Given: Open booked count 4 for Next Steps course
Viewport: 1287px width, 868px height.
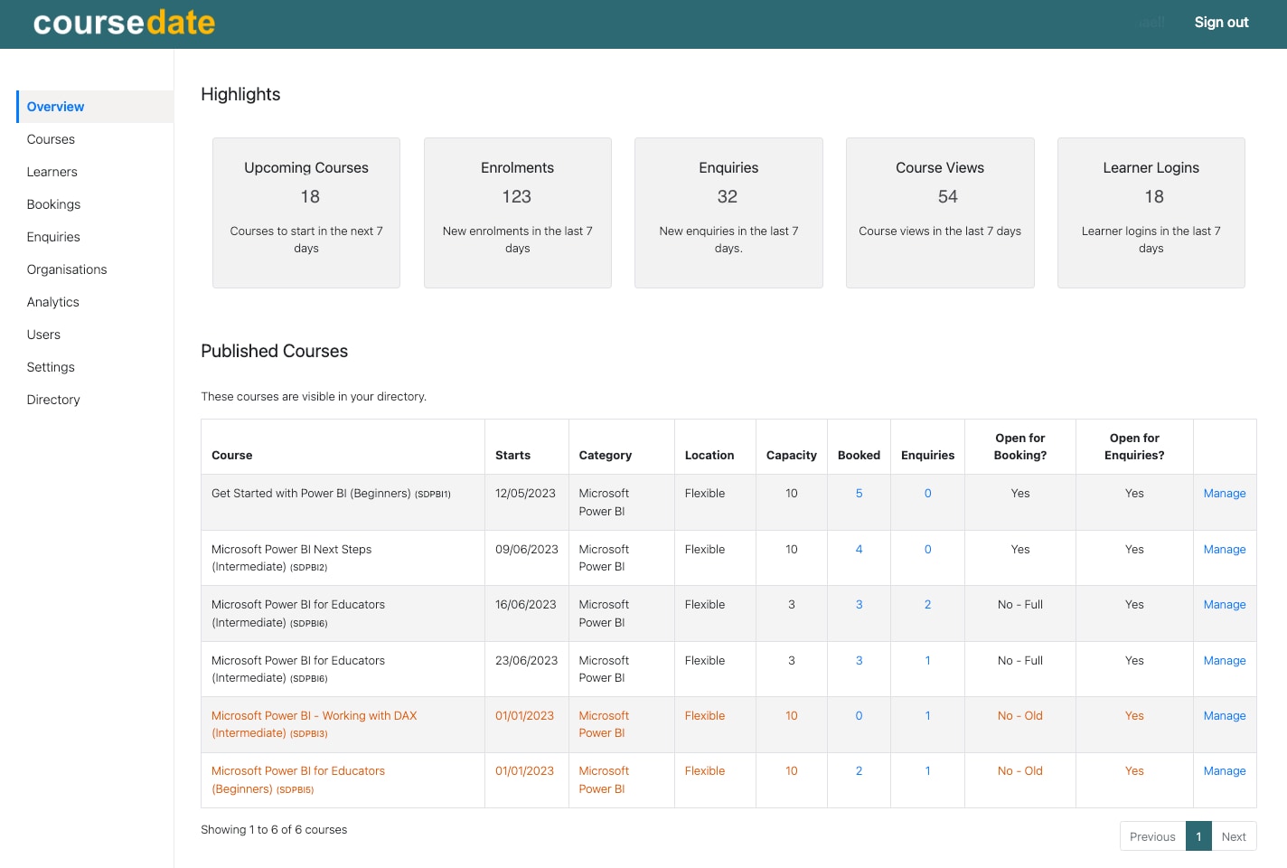Looking at the screenshot, I should pyautogui.click(x=859, y=550).
